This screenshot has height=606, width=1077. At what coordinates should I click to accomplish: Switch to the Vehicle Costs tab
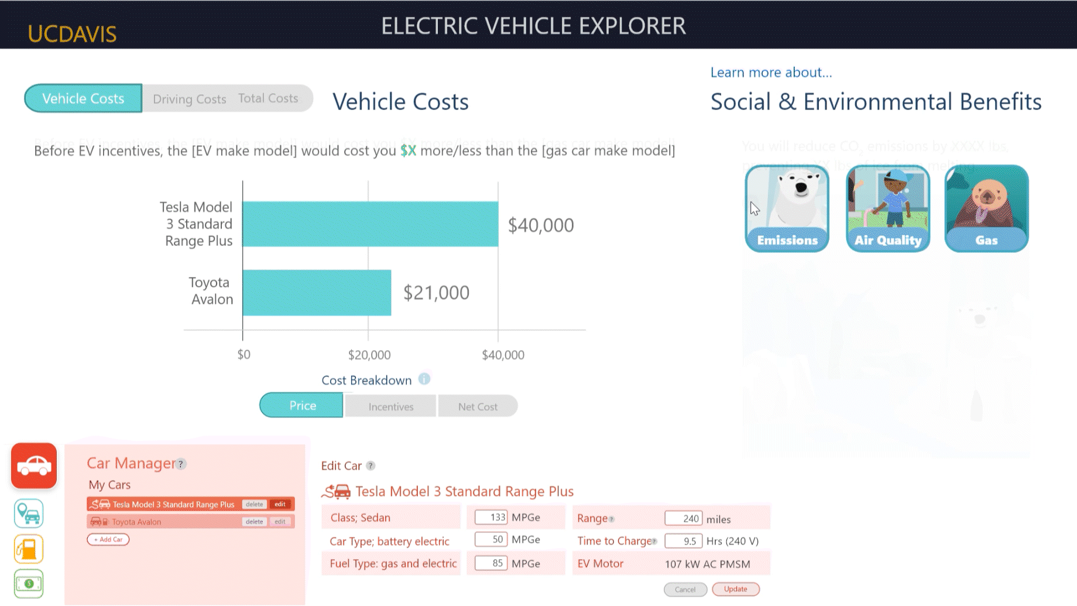click(x=83, y=98)
